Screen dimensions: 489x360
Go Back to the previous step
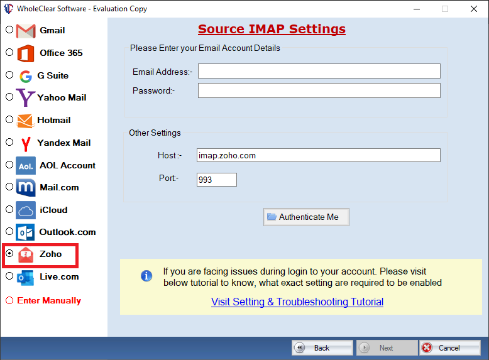tap(322, 348)
